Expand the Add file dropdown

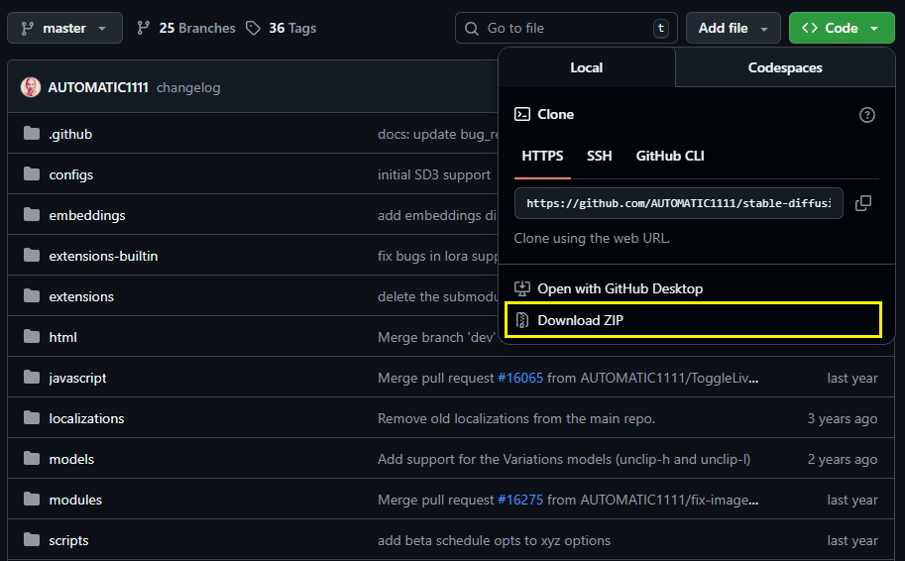tap(733, 28)
